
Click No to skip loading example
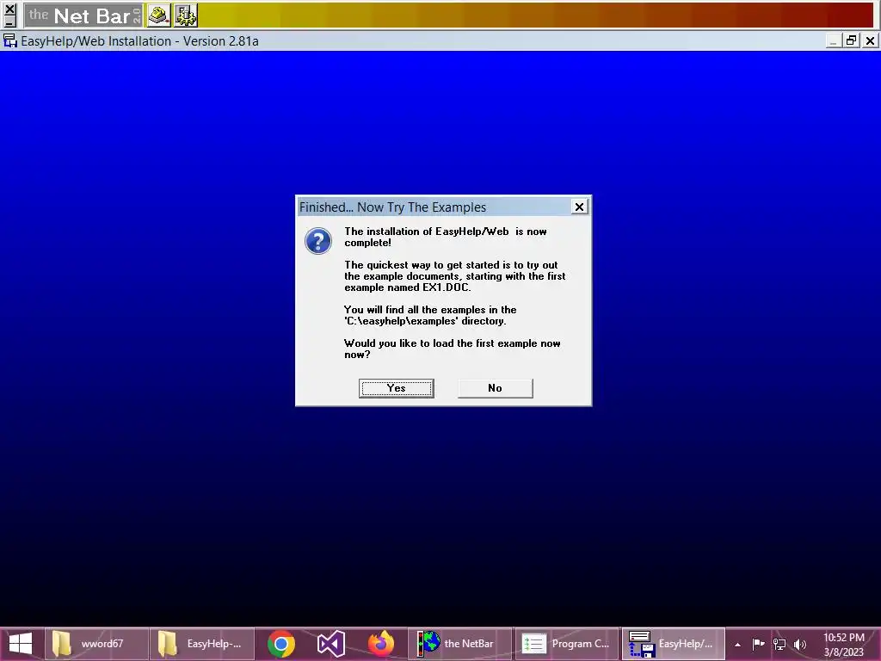[x=495, y=388]
